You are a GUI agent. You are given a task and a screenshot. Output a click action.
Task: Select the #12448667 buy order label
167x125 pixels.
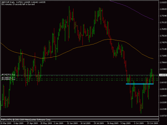click(8, 79)
